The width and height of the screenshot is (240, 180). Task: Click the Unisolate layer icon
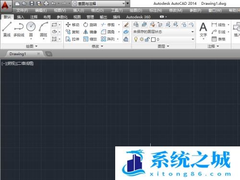point(176,24)
